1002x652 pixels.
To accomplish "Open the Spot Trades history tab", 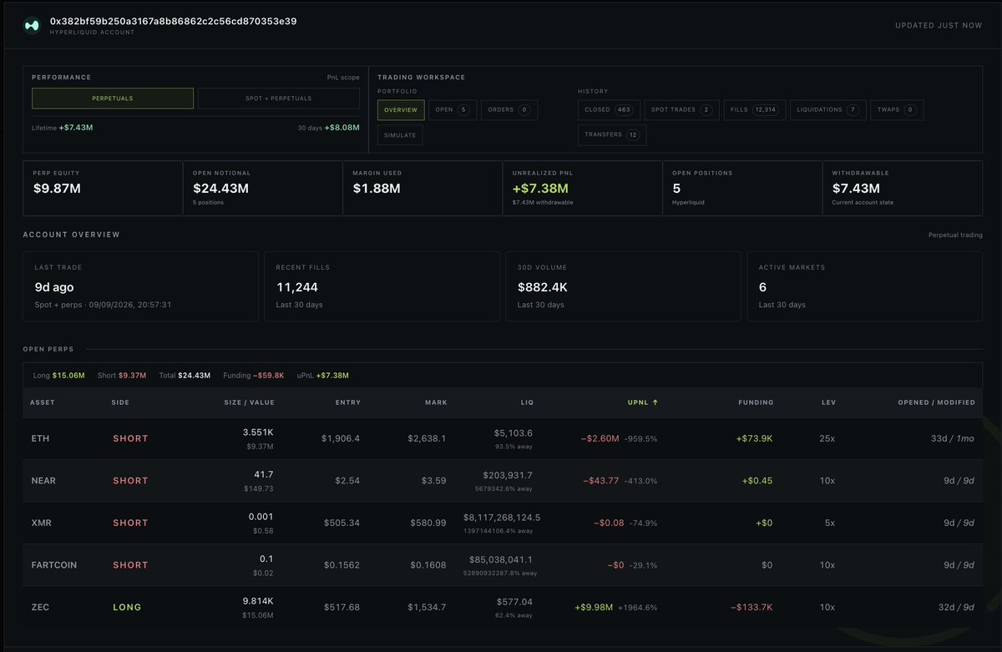I will point(681,109).
